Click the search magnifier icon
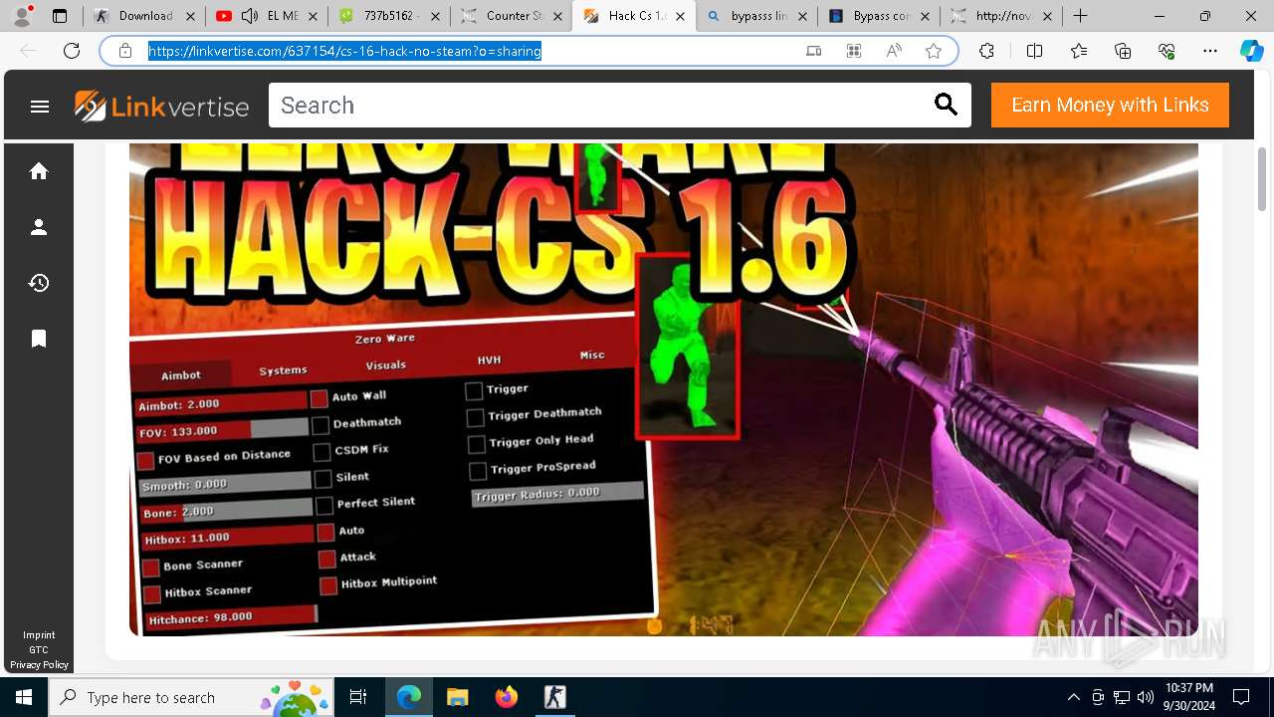The width and height of the screenshot is (1274, 717). click(x=946, y=105)
